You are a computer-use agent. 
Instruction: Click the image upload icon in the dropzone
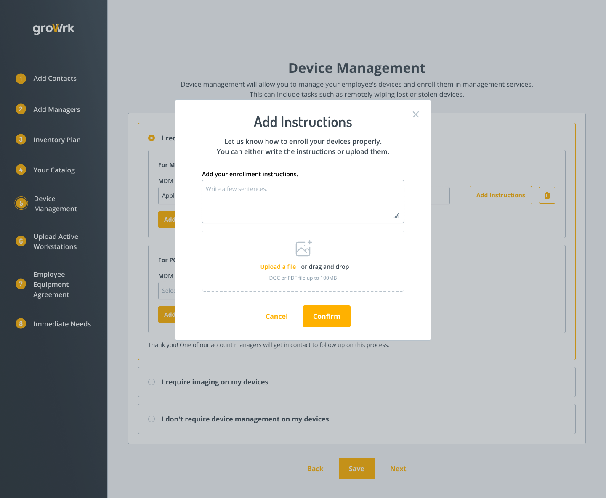303,249
